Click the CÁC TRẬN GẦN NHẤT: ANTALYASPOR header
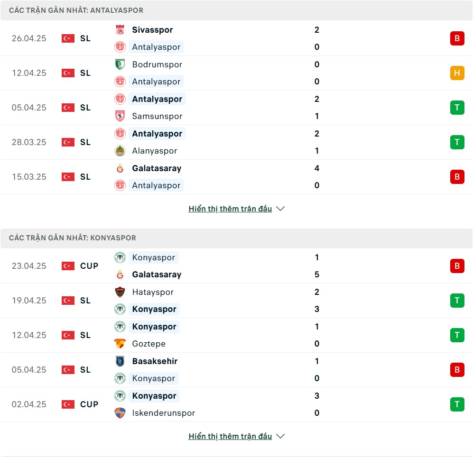Screen dimensions: 473x457 tap(76, 10)
